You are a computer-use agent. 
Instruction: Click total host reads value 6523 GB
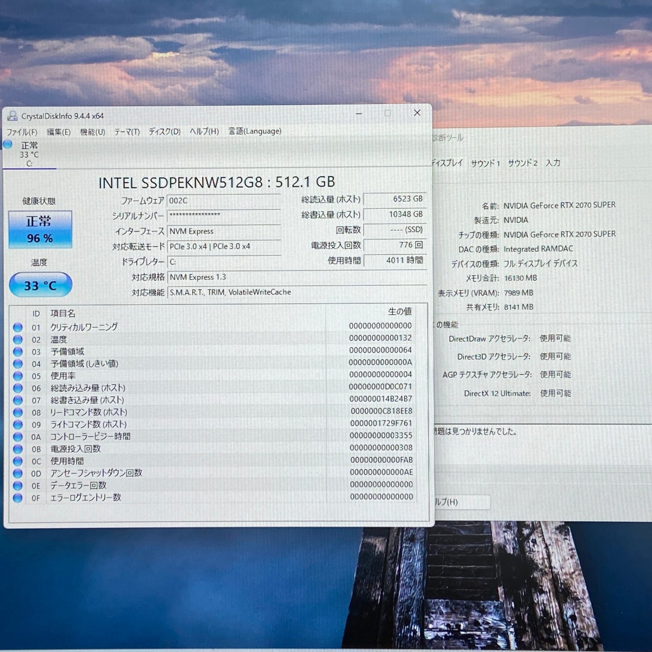click(395, 199)
